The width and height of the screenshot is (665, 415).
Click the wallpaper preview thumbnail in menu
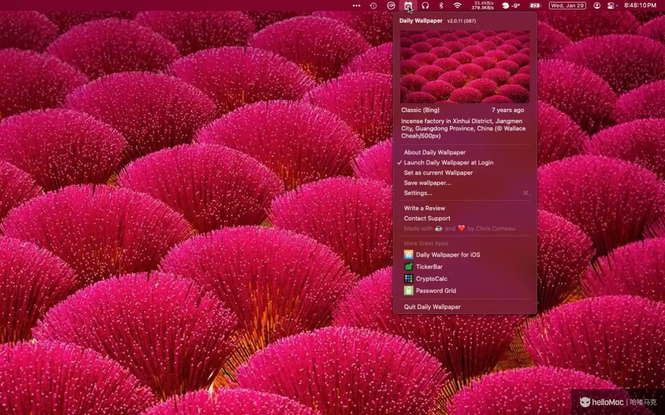(465, 66)
